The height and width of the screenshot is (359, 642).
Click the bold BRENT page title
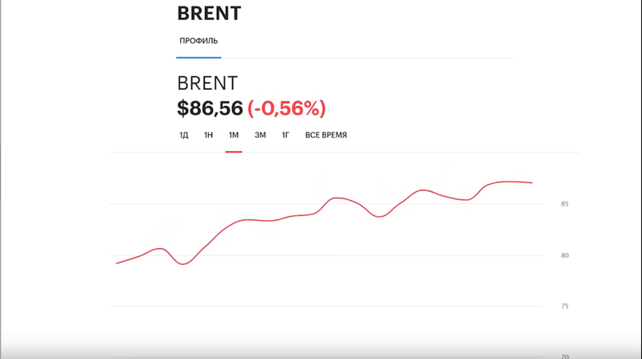(209, 14)
